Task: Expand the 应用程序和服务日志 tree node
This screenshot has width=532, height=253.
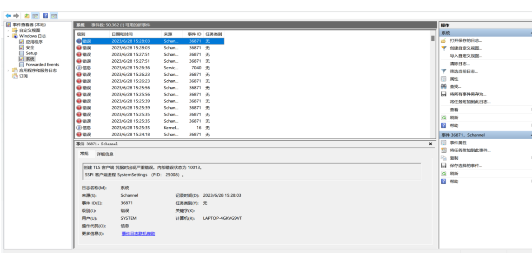Action: 8,71
